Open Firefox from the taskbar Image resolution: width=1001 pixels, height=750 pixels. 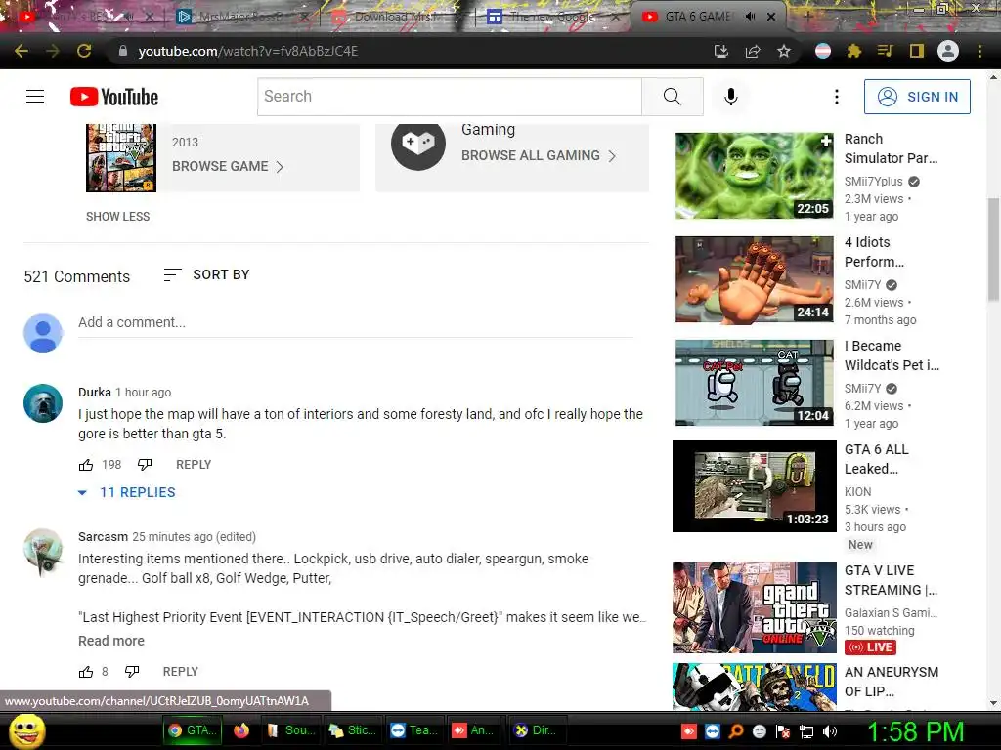click(x=240, y=730)
